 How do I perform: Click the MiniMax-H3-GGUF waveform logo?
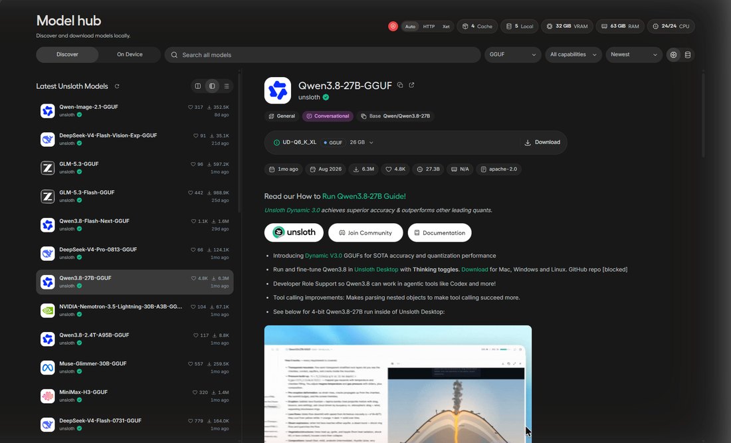click(x=48, y=396)
